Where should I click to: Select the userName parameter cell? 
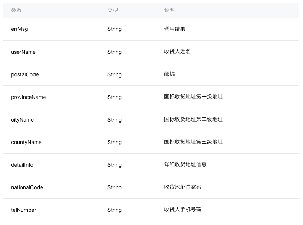[x=23, y=52]
